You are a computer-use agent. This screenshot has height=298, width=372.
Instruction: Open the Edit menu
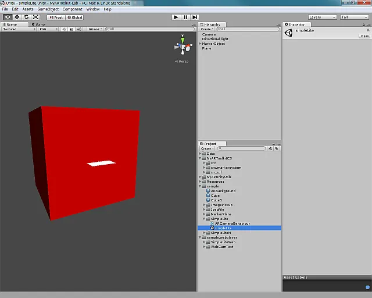tap(15, 9)
